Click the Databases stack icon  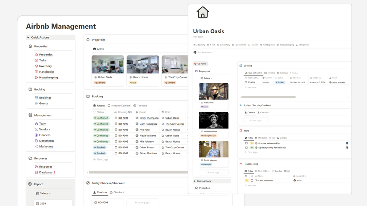[36, 172]
